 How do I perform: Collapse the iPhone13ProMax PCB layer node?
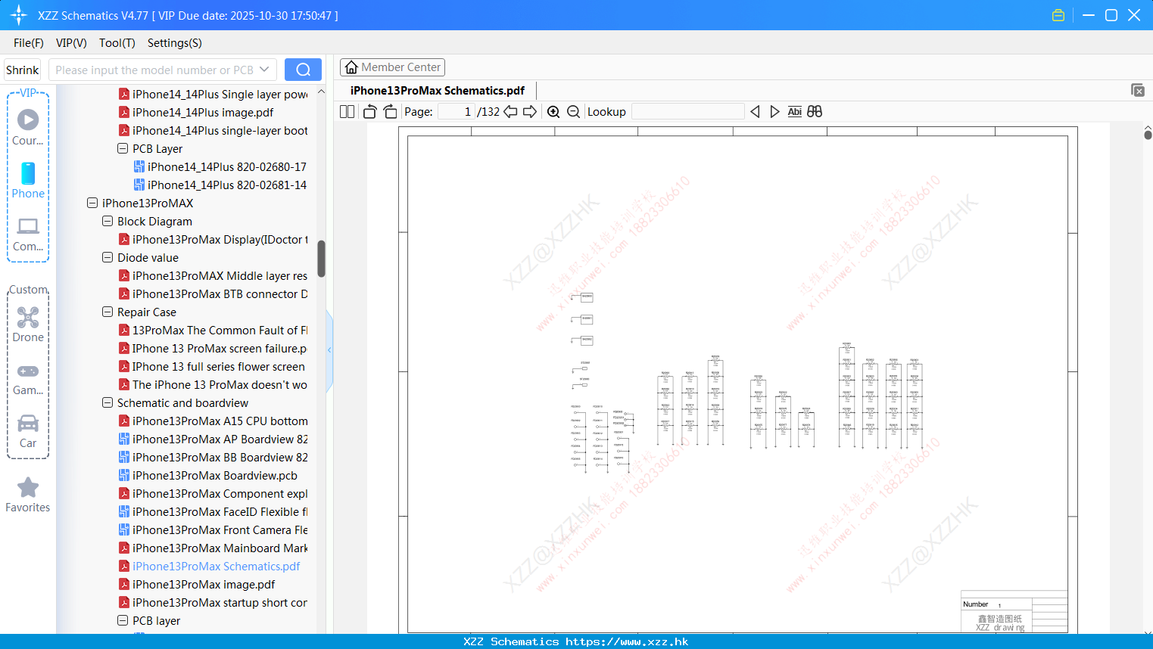(x=123, y=620)
